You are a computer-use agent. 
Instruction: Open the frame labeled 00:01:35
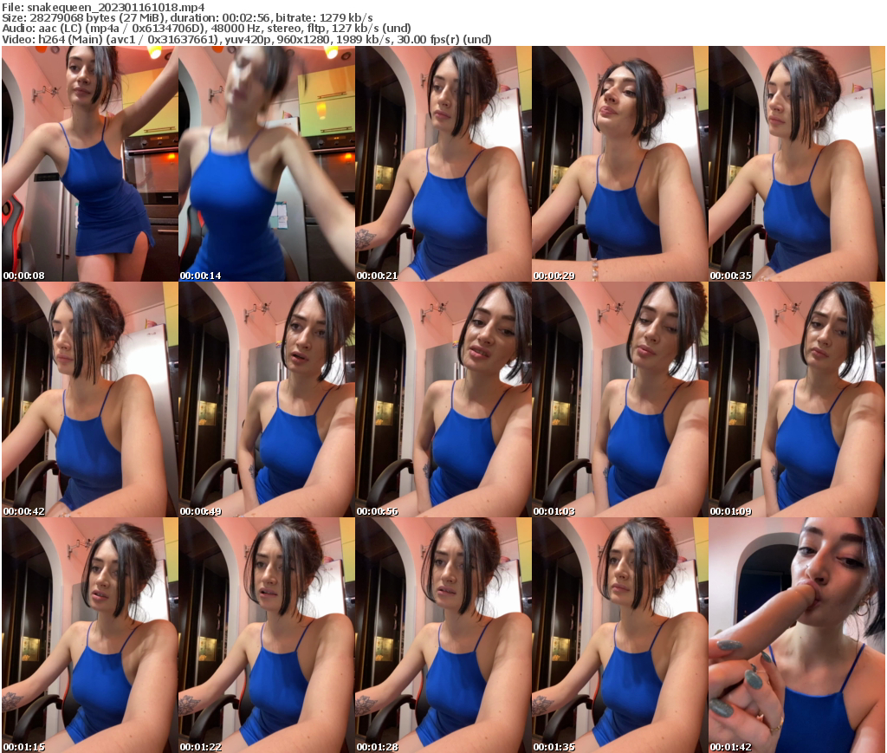coord(618,633)
